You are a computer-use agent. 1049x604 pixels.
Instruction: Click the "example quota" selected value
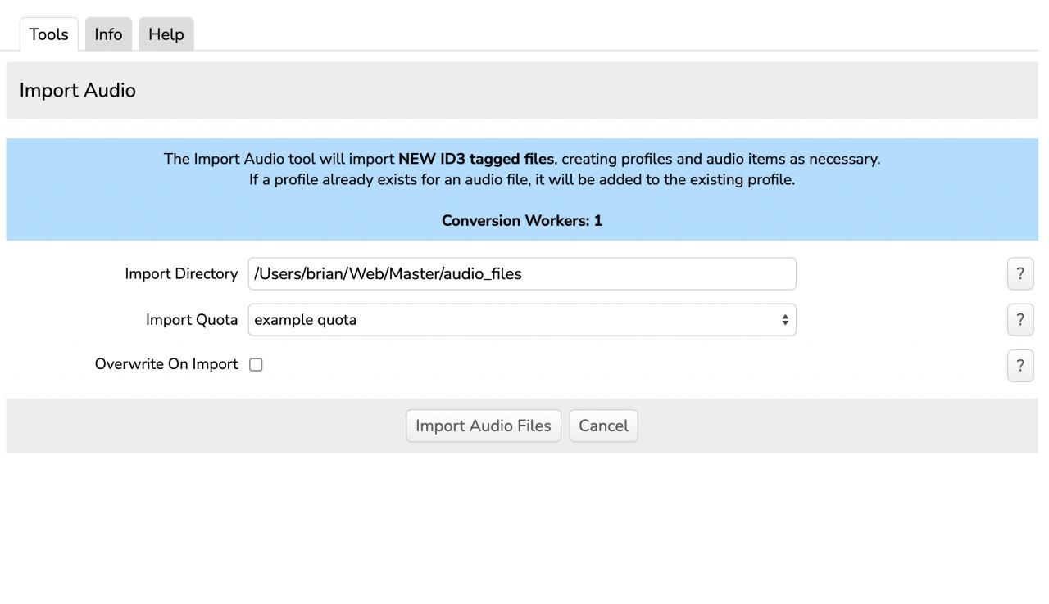[306, 320]
